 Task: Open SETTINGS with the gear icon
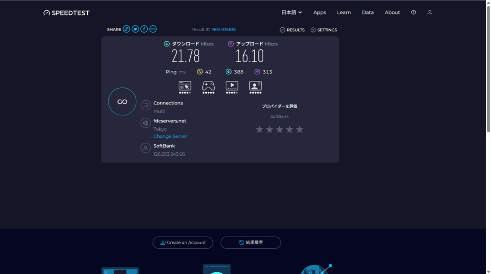pyautogui.click(x=324, y=30)
